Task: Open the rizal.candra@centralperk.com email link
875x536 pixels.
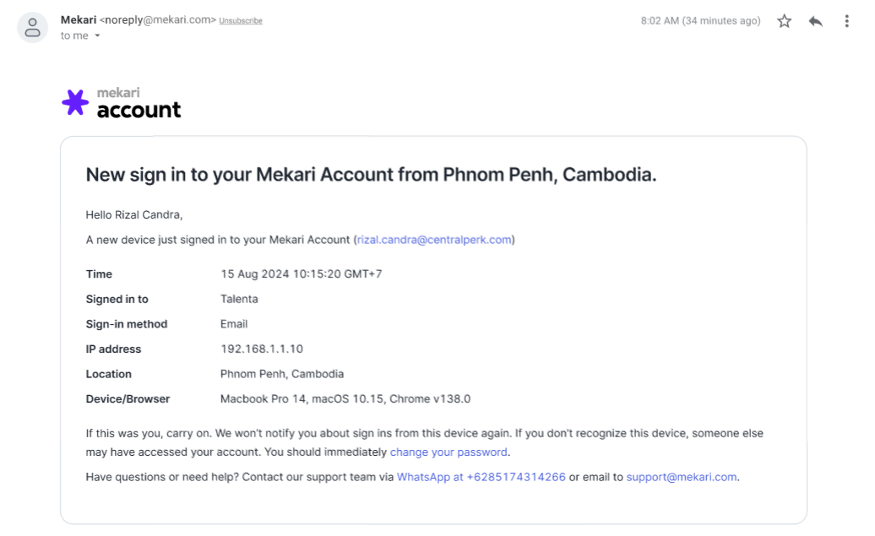Action: (434, 240)
